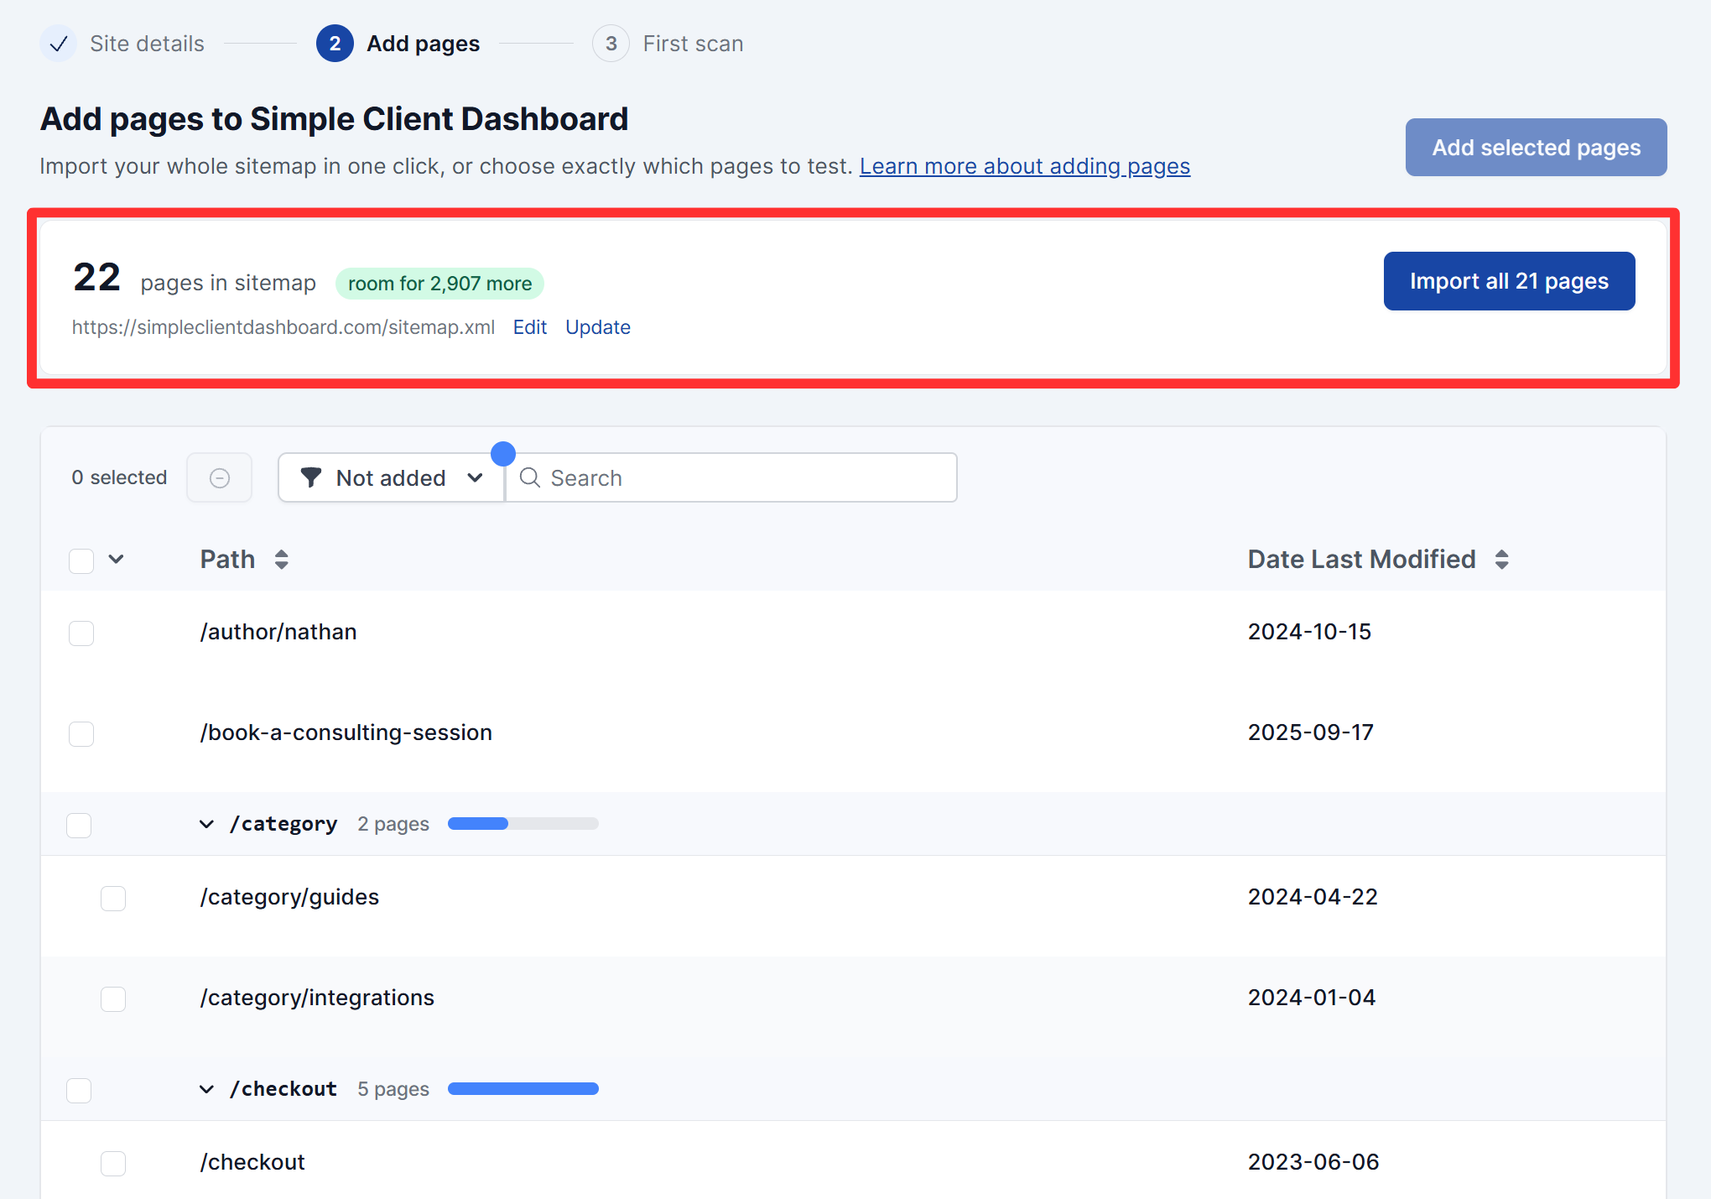Image resolution: width=1711 pixels, height=1199 pixels.
Task: Check the /category group checkbox
Action: (79, 825)
